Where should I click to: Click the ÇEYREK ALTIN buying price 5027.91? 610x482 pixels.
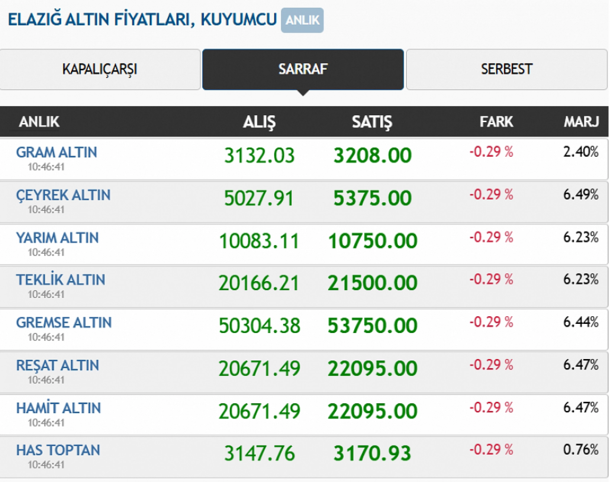click(x=259, y=198)
